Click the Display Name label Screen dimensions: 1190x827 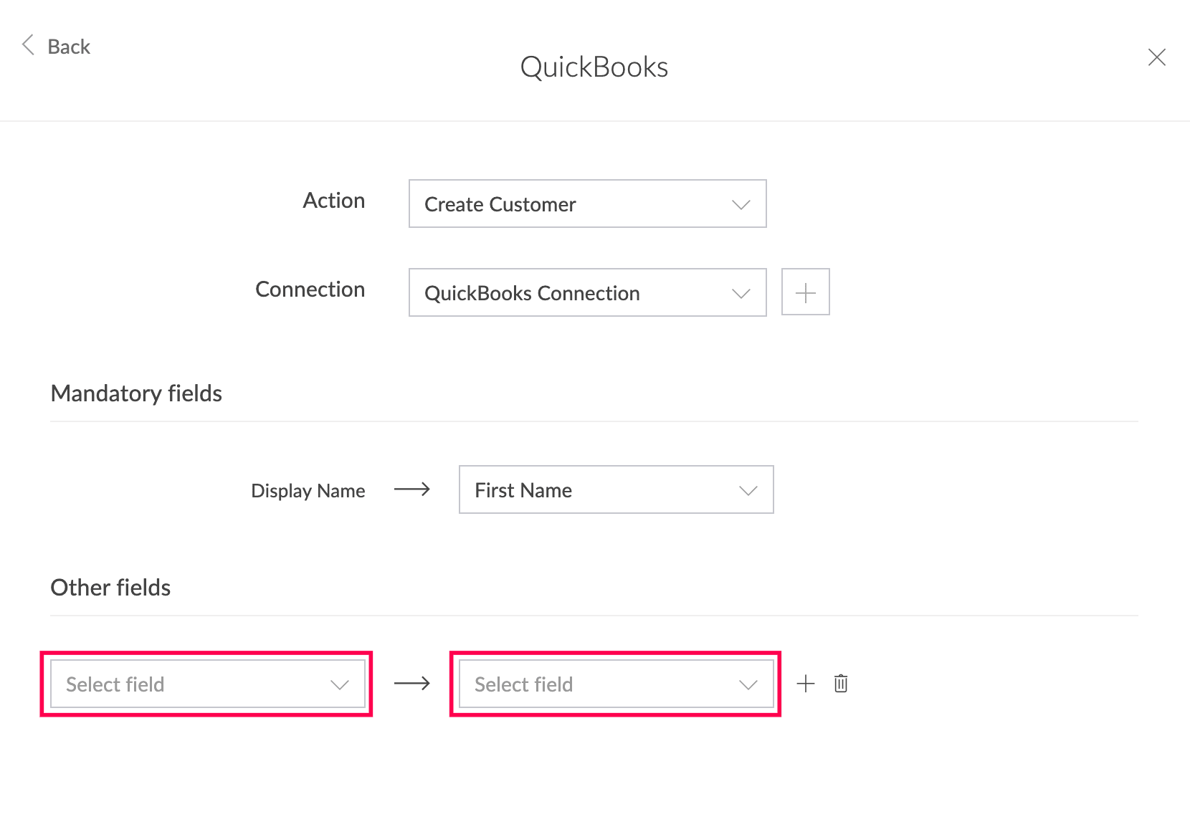tap(308, 491)
